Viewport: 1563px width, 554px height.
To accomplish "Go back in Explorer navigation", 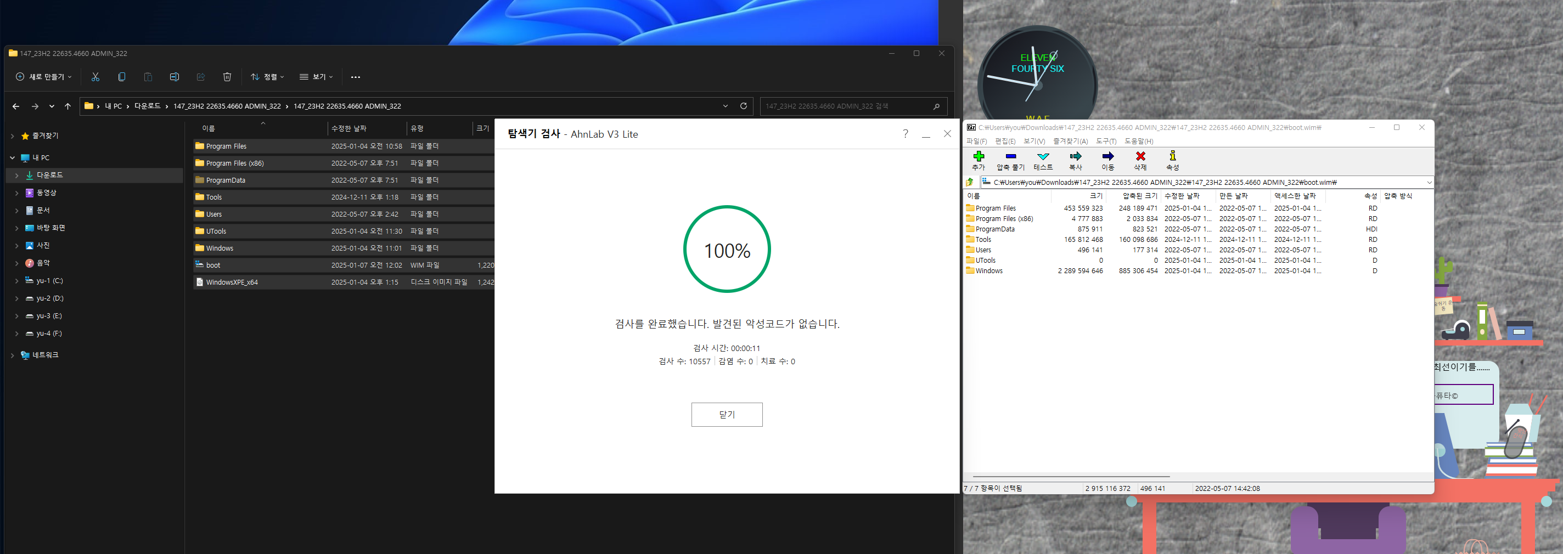I will pos(16,106).
